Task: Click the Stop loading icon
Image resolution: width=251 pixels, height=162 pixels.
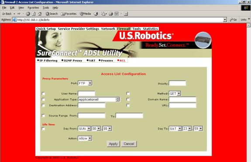Action: pyautogui.click(x=28, y=14)
